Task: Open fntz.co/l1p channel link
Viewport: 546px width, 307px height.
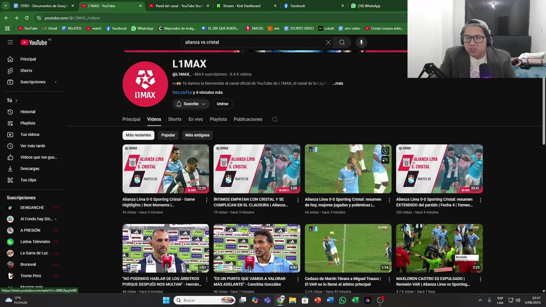Action: [x=182, y=93]
